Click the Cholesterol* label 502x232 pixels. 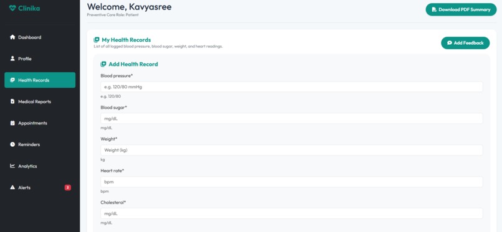(113, 202)
